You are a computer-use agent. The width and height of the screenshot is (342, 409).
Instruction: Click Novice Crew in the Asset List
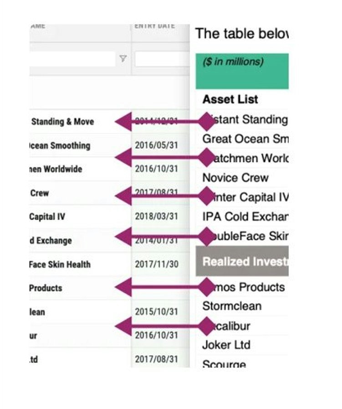tap(235, 178)
